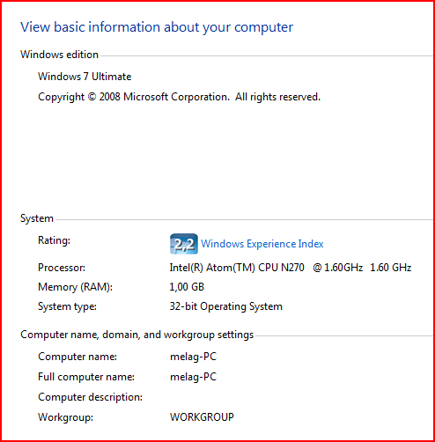The image size is (435, 442).
Task: Click the 'Computer name, domain, and workgroup settings' header
Action: (x=136, y=335)
